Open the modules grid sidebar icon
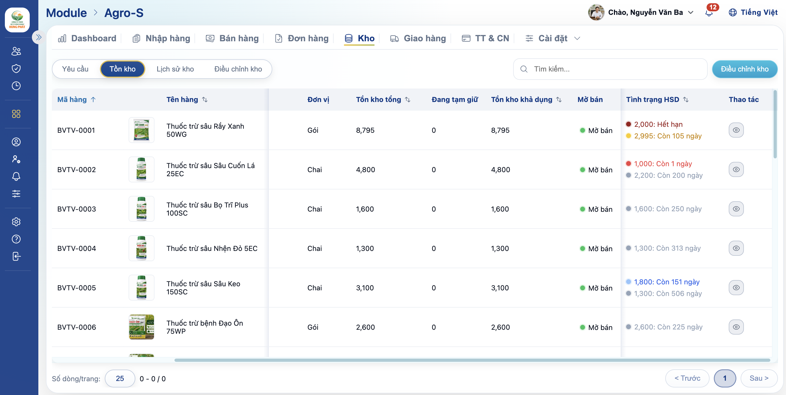Image resolution: width=786 pixels, height=395 pixels. pos(16,114)
